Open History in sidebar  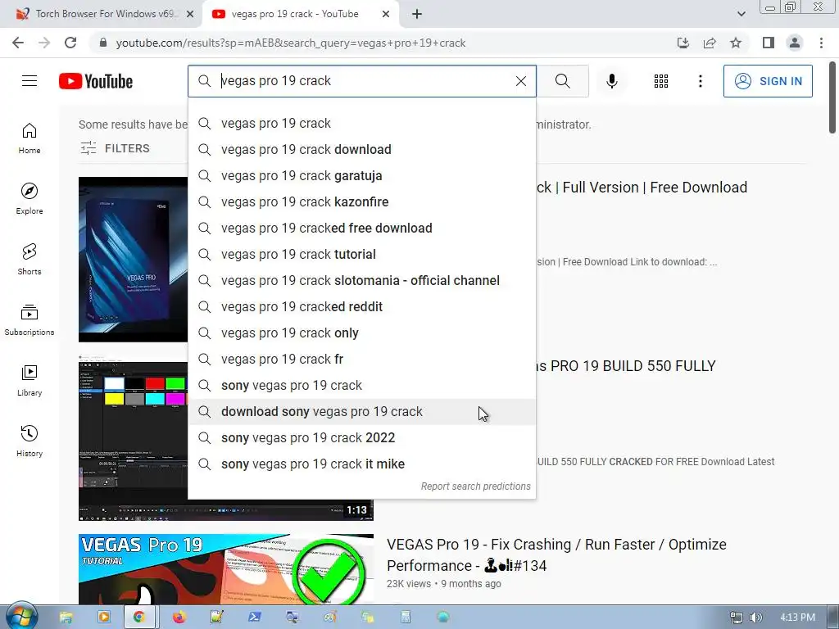pos(29,441)
